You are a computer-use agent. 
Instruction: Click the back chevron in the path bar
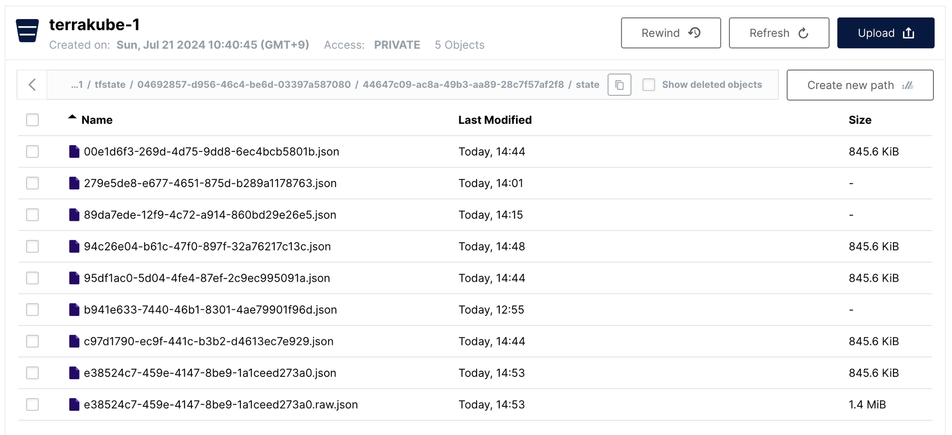(32, 85)
